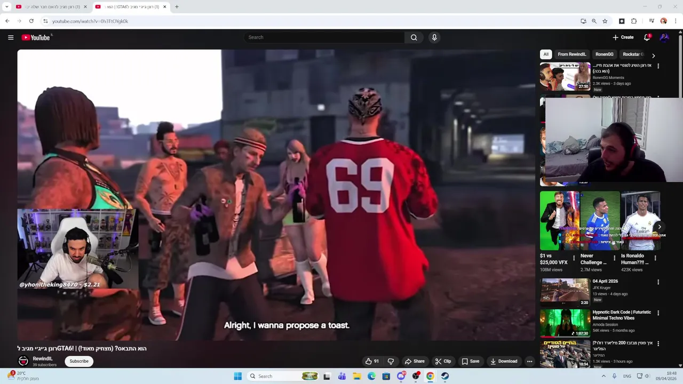The width and height of the screenshot is (683, 384).
Task: Open Microsoft Edge from the taskbar
Action: [371, 376]
